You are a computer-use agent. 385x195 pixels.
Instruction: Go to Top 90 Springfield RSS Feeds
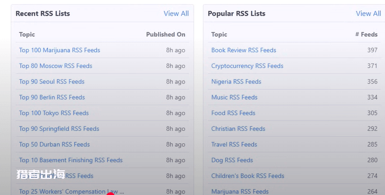tap(59, 129)
